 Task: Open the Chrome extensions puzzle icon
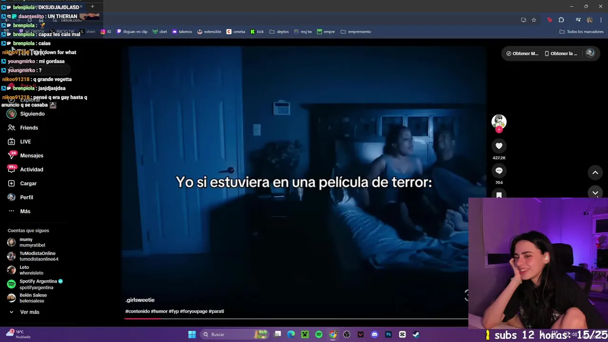pos(561,20)
